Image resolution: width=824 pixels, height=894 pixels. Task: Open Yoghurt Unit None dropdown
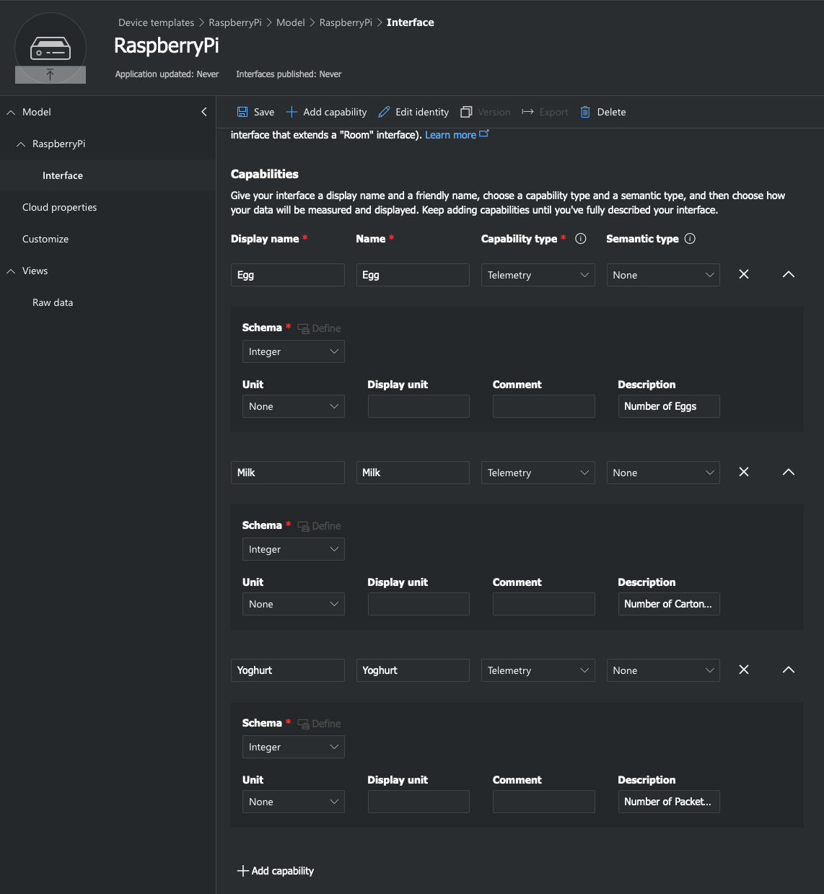point(294,802)
